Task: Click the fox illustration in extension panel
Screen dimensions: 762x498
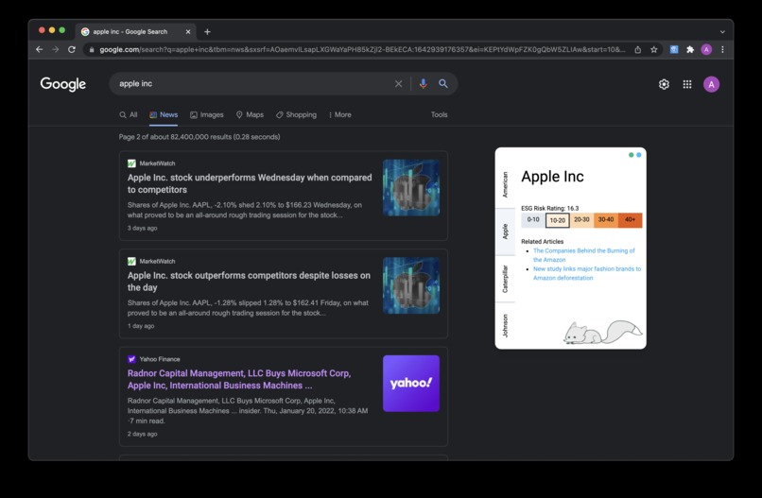Action: coord(602,333)
